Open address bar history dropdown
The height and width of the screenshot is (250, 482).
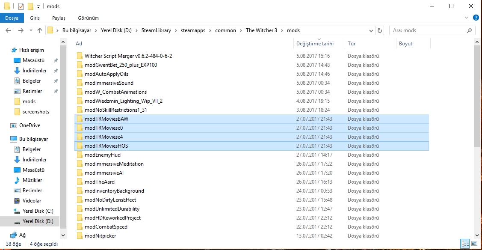tap(371, 30)
